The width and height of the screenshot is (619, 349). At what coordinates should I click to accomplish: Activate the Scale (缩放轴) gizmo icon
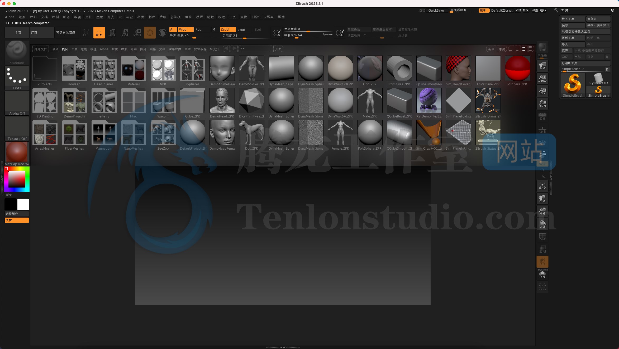click(125, 33)
